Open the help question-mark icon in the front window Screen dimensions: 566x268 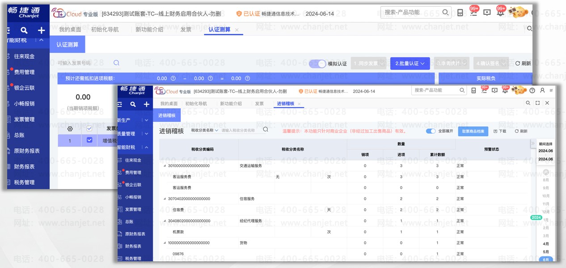pos(532,91)
